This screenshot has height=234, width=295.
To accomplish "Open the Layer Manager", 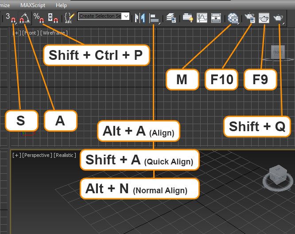I will (x=171, y=18).
